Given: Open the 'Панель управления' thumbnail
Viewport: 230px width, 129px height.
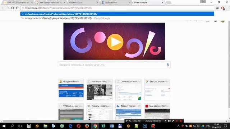Looking at the screenshot, I should pyautogui.click(x=100, y=112).
